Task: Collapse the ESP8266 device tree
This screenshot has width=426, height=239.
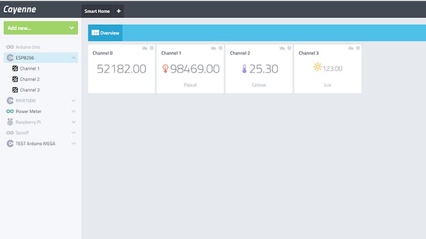Action: tap(74, 58)
